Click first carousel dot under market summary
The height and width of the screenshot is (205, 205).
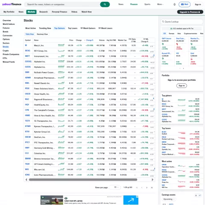pyautogui.click(x=180, y=68)
